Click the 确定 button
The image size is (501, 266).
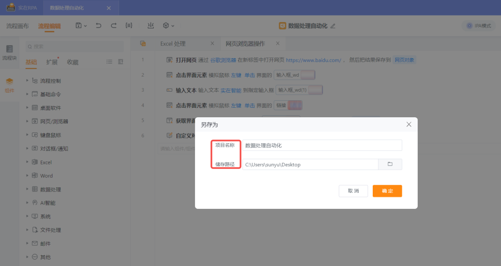click(x=387, y=191)
